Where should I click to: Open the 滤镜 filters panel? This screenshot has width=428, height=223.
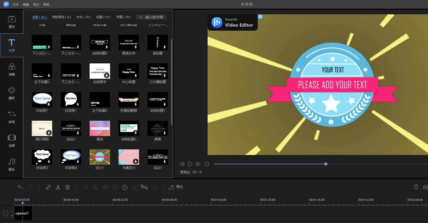point(12,70)
